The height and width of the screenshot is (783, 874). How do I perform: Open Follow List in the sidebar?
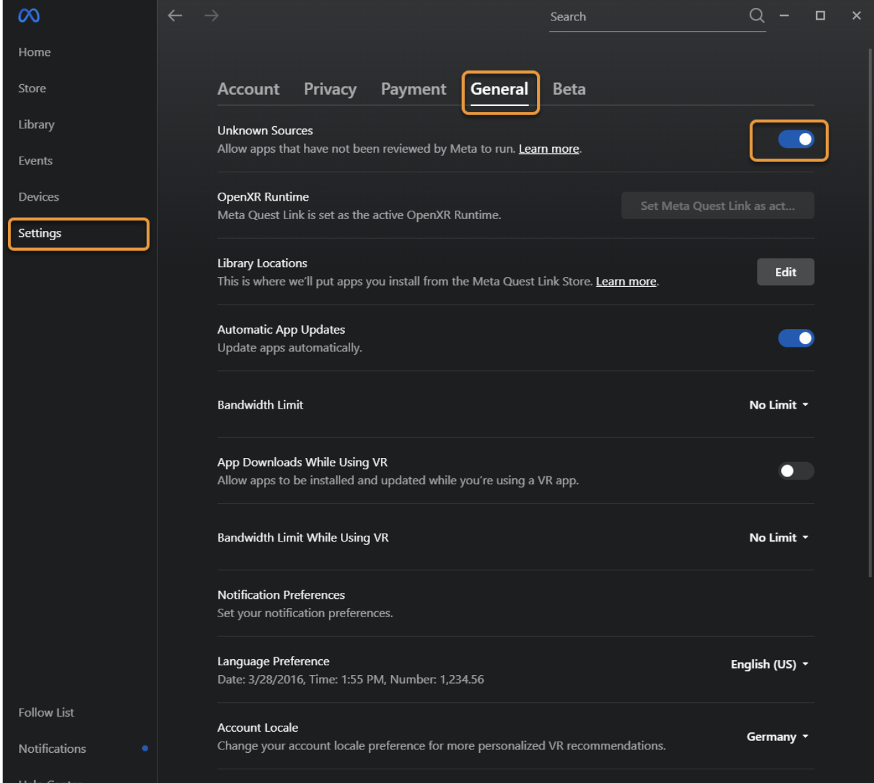pos(46,712)
